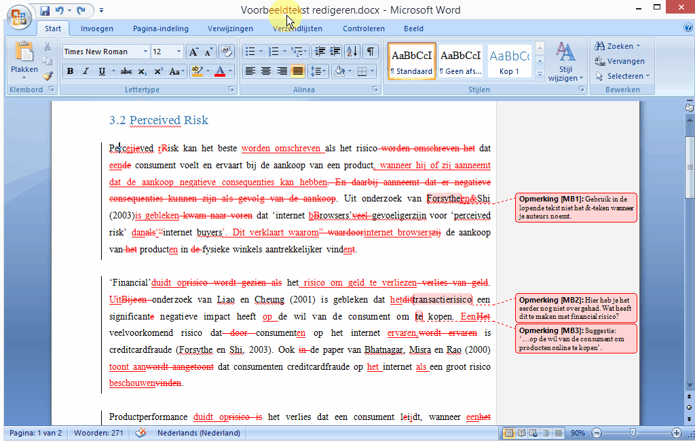Click the Plakken (paste) icon
The image size is (695, 441).
click(24, 52)
